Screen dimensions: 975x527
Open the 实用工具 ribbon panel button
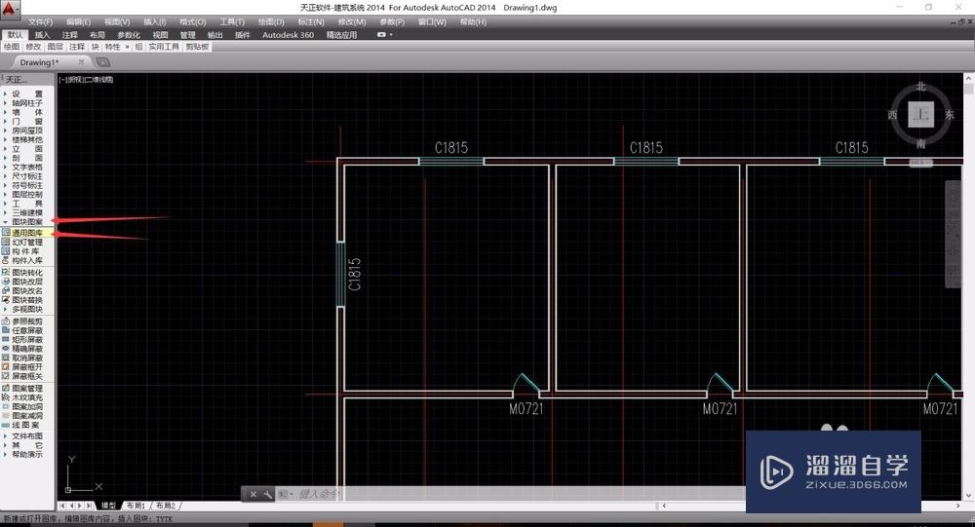coord(164,47)
